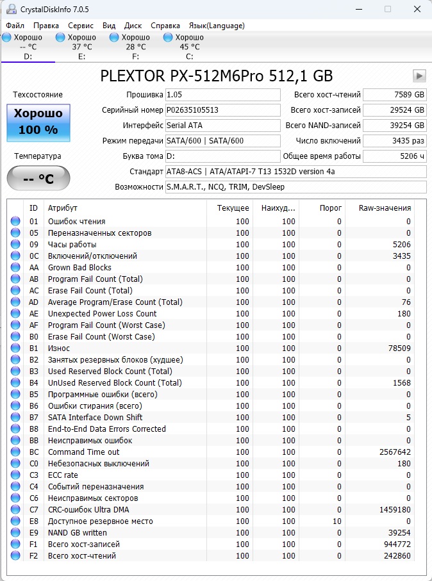Select the Небезопасных выключений row

pyautogui.click(x=211, y=463)
